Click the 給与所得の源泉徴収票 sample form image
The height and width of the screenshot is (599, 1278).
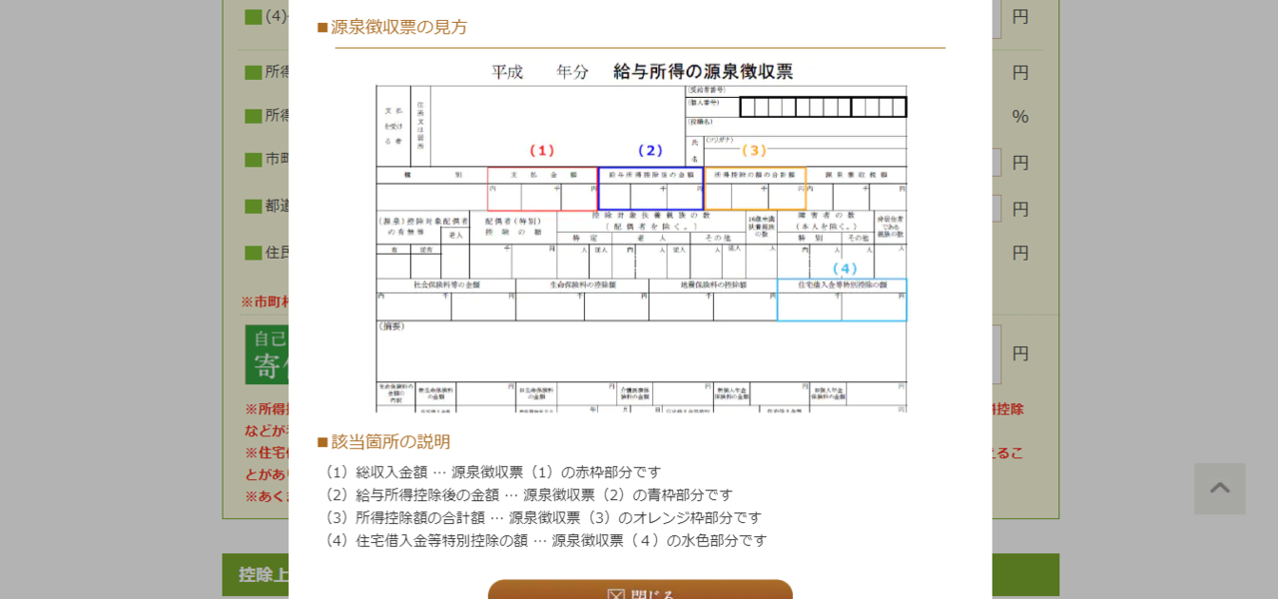click(x=641, y=236)
